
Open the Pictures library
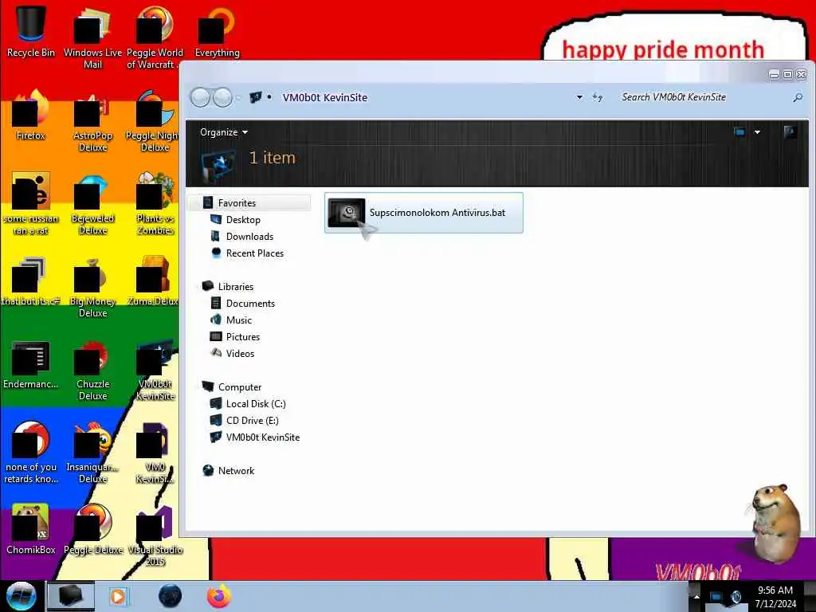click(x=242, y=337)
